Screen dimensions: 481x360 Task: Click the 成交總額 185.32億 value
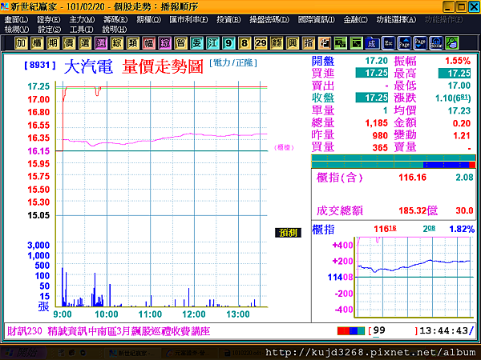pyautogui.click(x=418, y=210)
